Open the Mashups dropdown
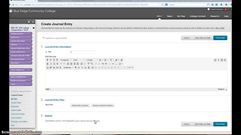Viewport: 241px width, 135px height. click(68, 67)
